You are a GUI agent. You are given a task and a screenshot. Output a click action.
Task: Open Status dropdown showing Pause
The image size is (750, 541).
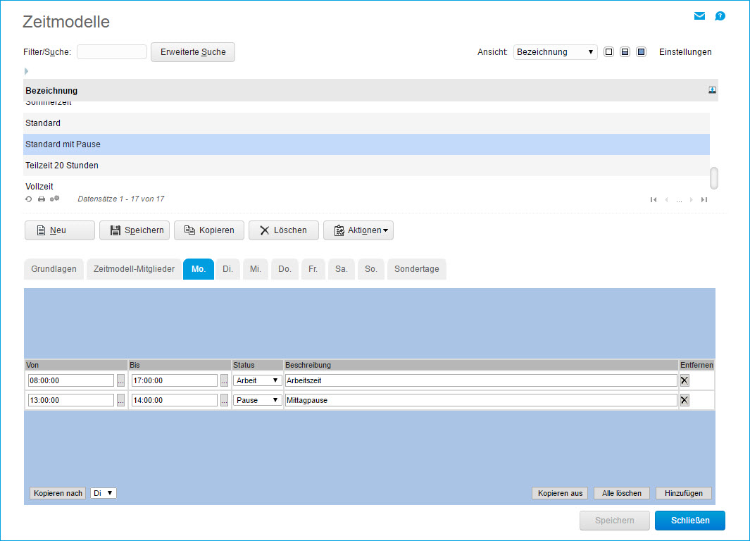(x=257, y=400)
